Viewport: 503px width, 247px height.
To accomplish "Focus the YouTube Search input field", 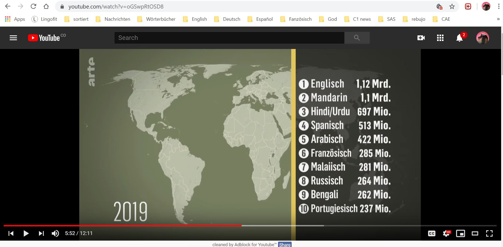I will [x=229, y=38].
